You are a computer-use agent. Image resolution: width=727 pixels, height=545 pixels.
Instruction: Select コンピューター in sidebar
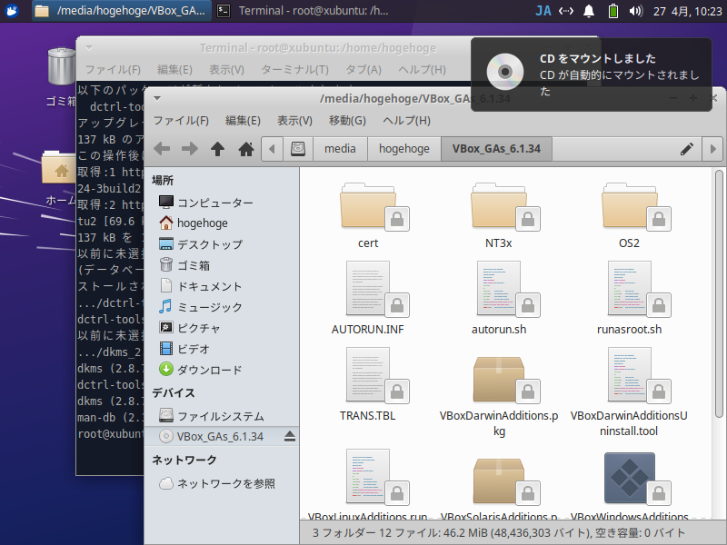222,203
